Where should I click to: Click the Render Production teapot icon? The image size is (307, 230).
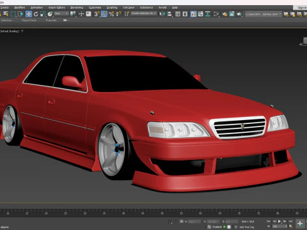pos(239,14)
